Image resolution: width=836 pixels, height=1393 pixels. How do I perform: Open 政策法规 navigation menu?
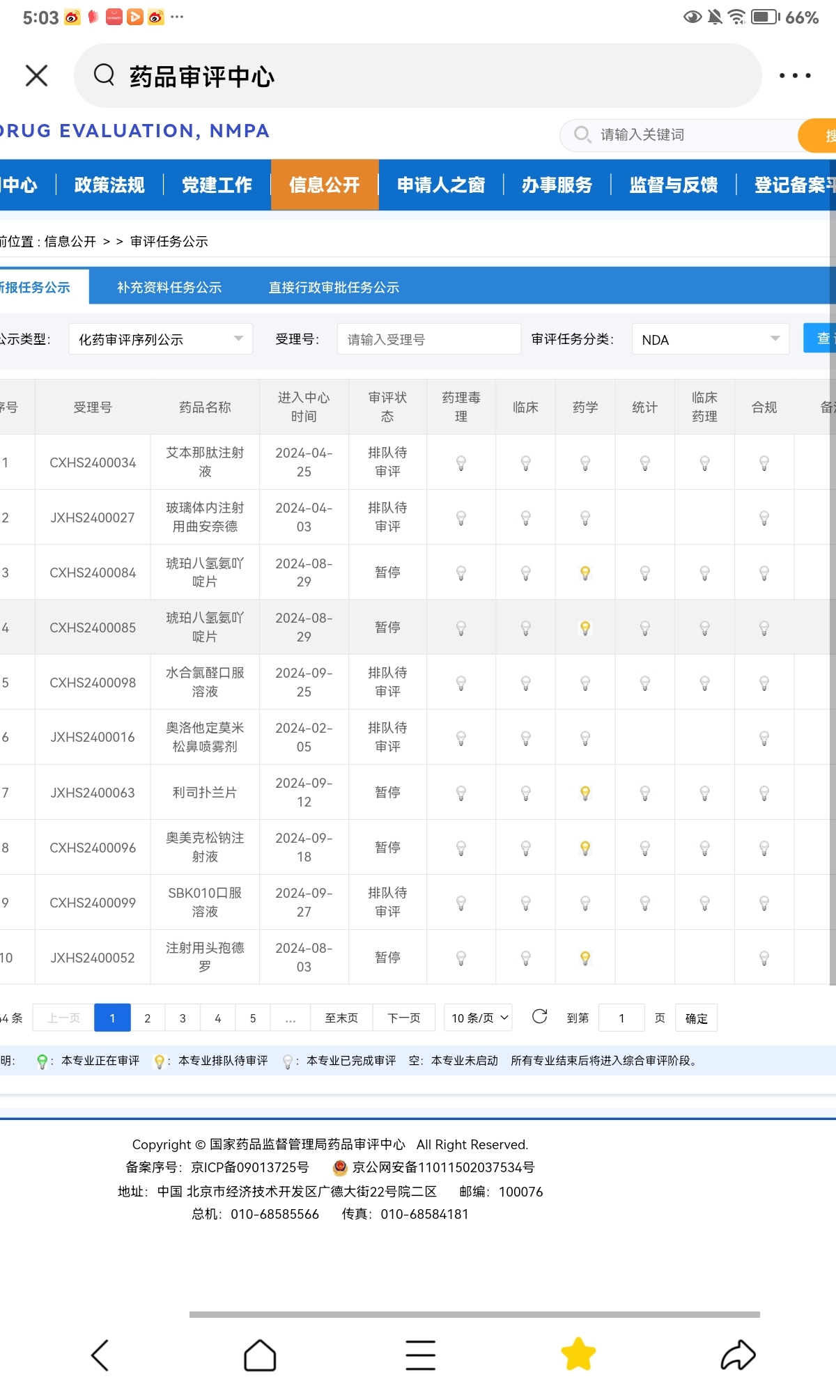[109, 185]
